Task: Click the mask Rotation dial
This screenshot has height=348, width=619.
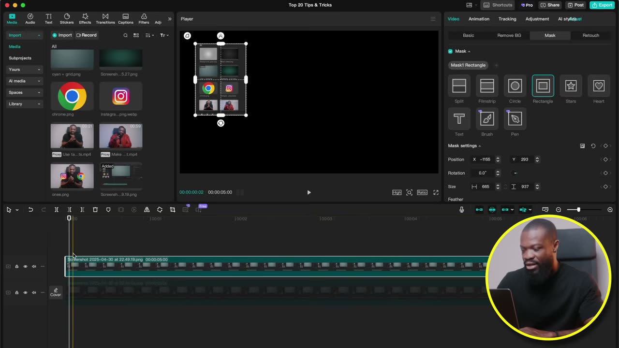Action: coord(515,173)
